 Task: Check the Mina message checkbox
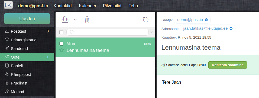[x=61, y=43]
